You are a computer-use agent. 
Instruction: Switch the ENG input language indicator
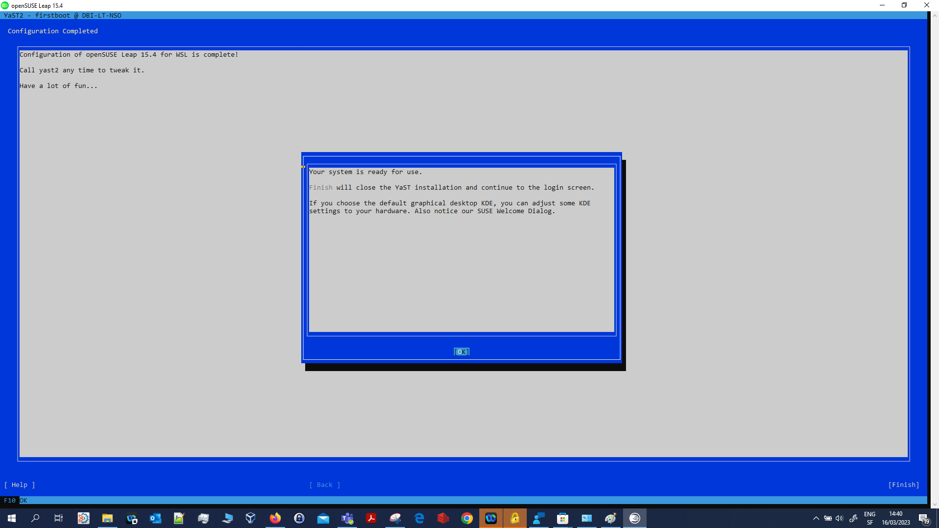coord(870,518)
